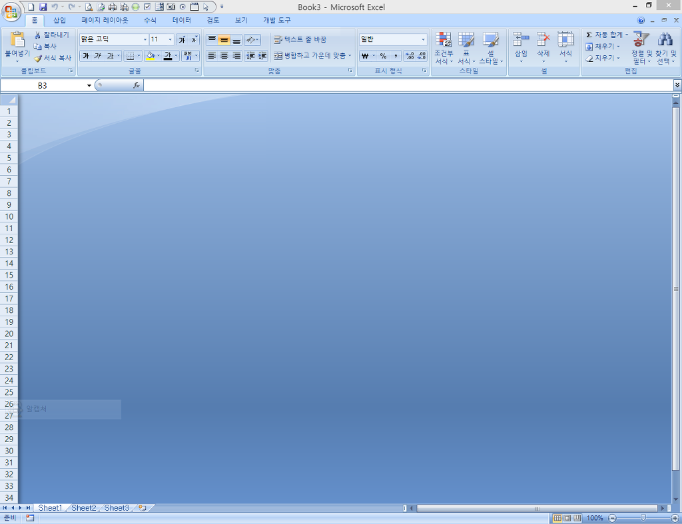Click the camera icon in quick access toolbar
682x524 pixels.
pos(171,7)
